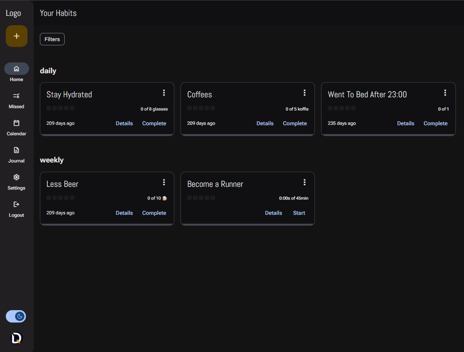Open the Became a Runner card menu
This screenshot has width=464, height=352.
[304, 182]
